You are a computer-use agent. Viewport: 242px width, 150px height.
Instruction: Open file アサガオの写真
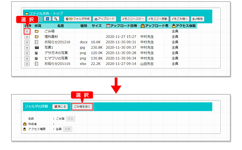(56, 53)
